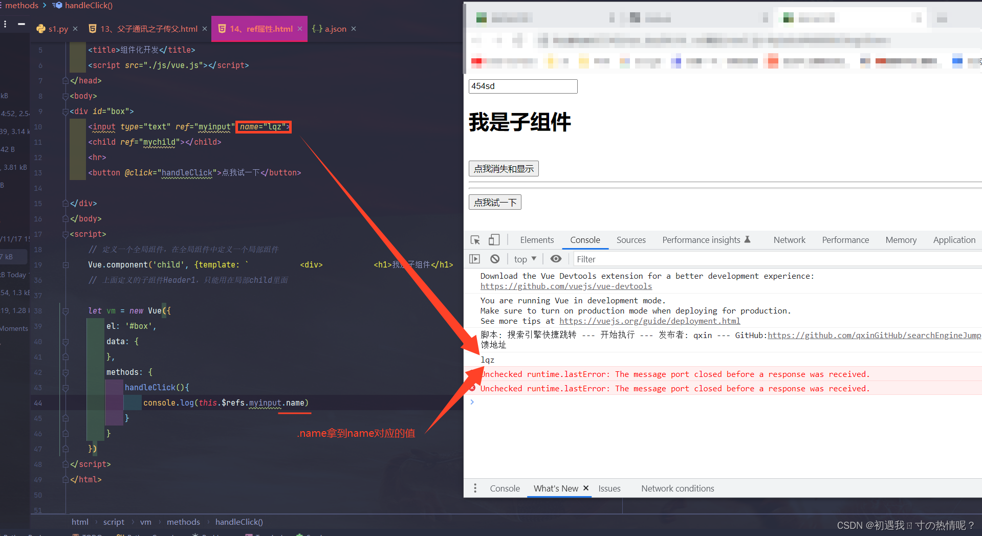Open the vue-devtools GitHub link
The image size is (982, 536).
click(566, 286)
